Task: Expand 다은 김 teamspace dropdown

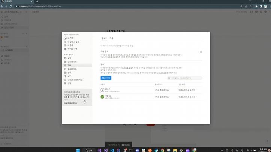Action: point(163,97)
